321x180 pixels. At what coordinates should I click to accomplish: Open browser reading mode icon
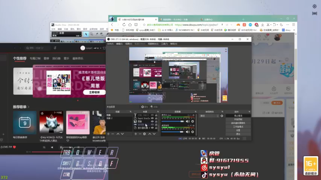(x=136, y=25)
